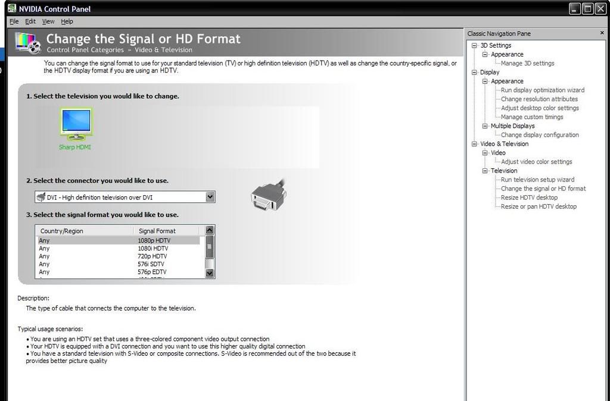Open the View menu
This screenshot has width=610, height=401.
48,21
